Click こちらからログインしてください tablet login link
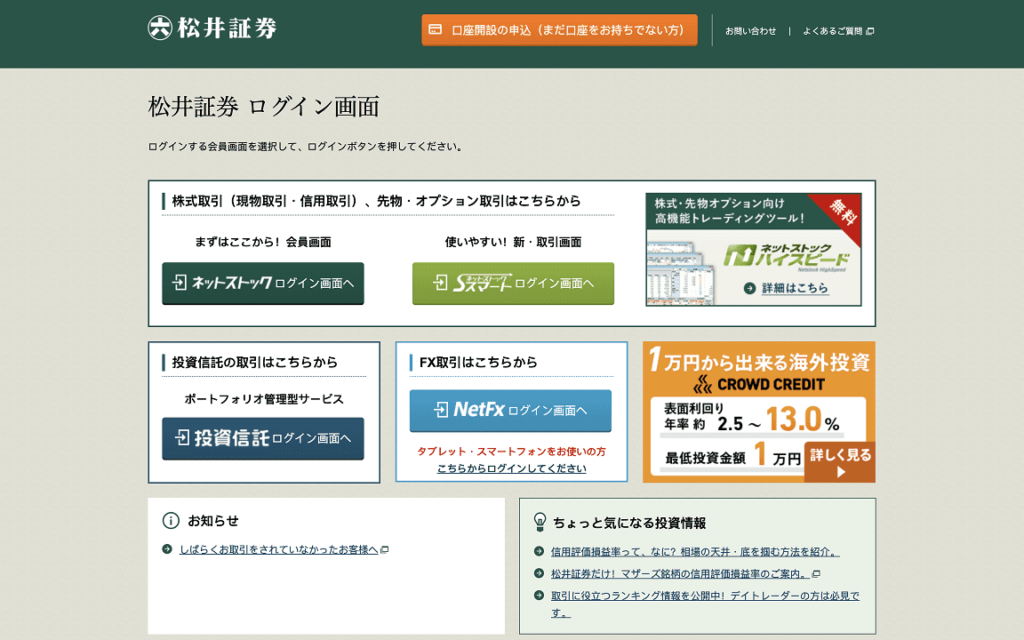The height and width of the screenshot is (640, 1024). coord(511,468)
